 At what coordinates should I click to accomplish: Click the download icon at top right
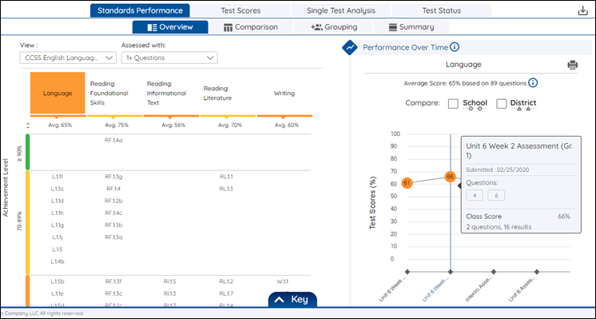pyautogui.click(x=582, y=10)
